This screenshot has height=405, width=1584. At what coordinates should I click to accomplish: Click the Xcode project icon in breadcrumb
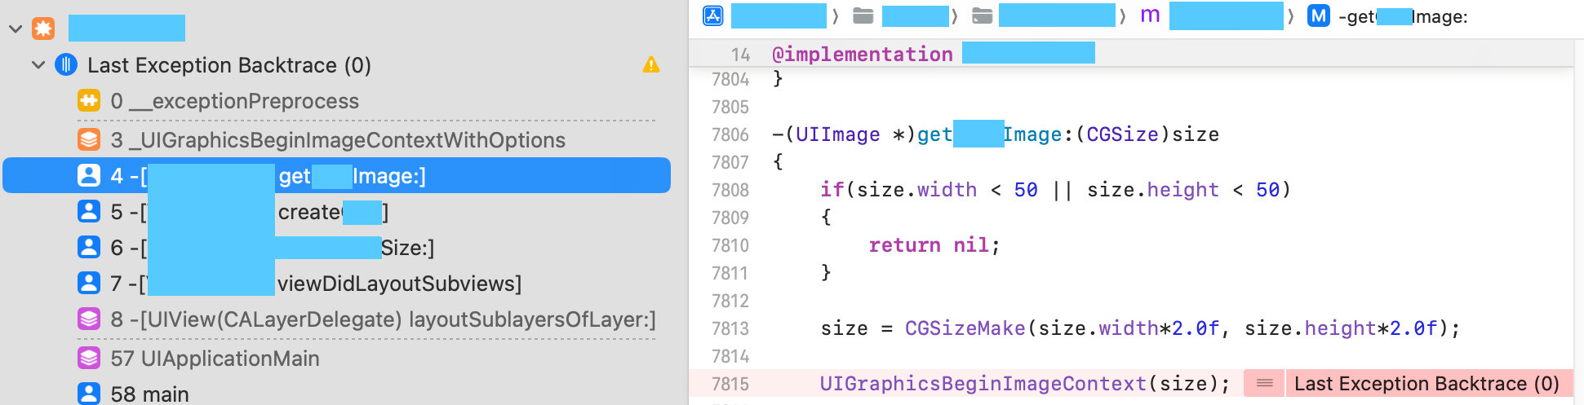click(x=713, y=16)
